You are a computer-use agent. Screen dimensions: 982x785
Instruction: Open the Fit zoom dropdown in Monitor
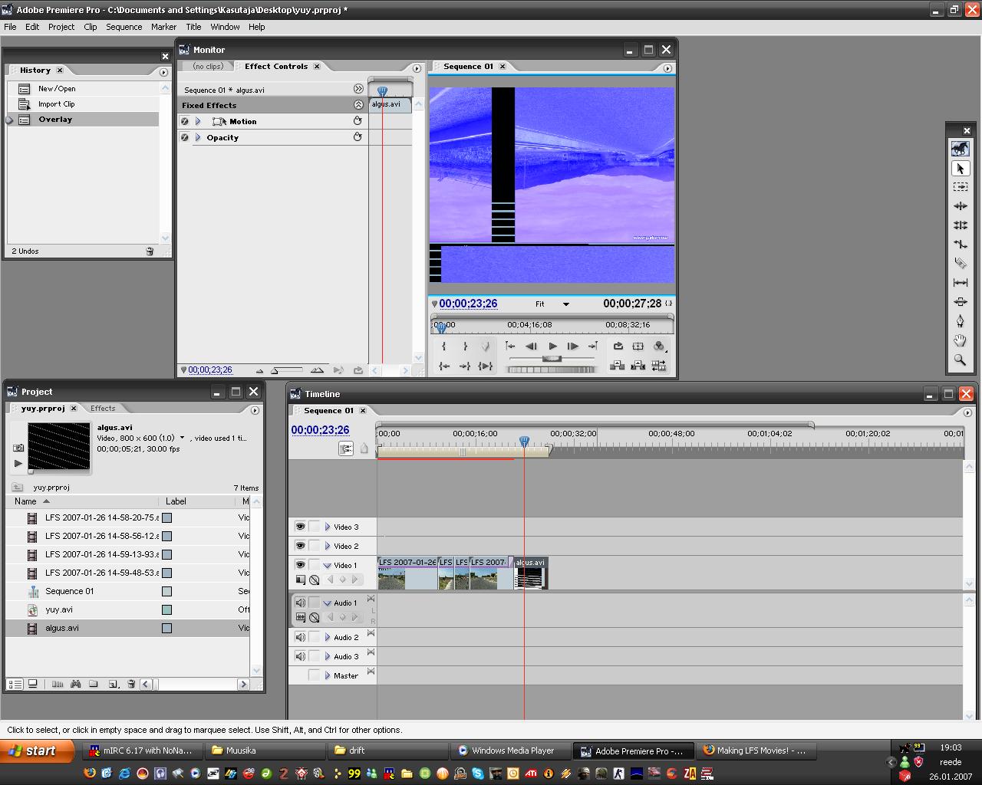[566, 304]
